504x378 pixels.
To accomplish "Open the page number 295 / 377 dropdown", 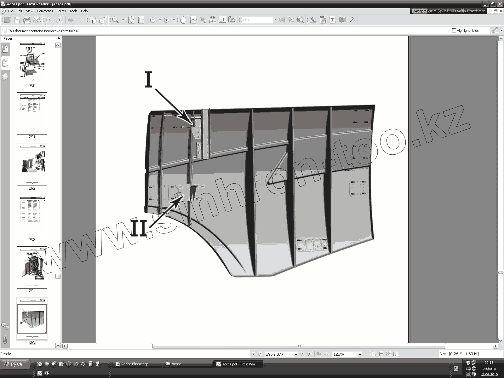I will tap(295, 354).
